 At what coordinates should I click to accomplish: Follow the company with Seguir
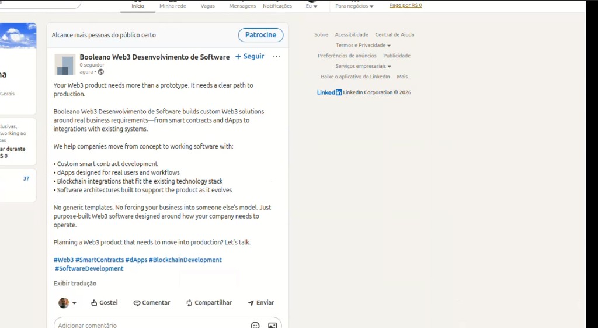tap(250, 57)
